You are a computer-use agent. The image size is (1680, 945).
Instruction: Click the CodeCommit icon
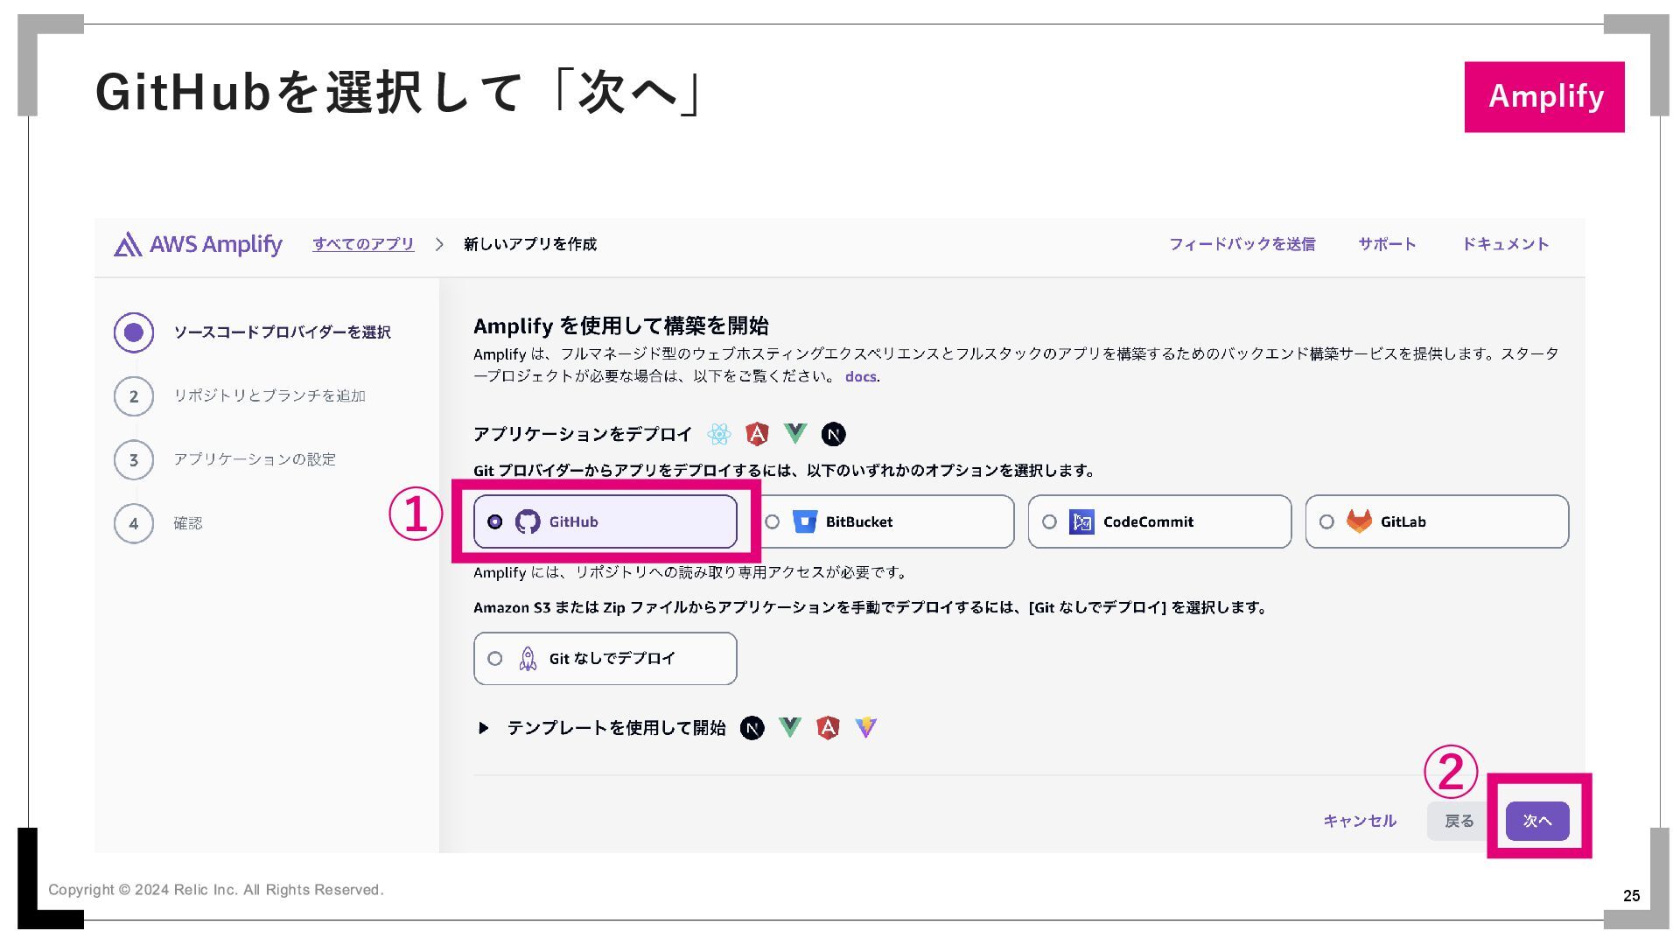1081,521
